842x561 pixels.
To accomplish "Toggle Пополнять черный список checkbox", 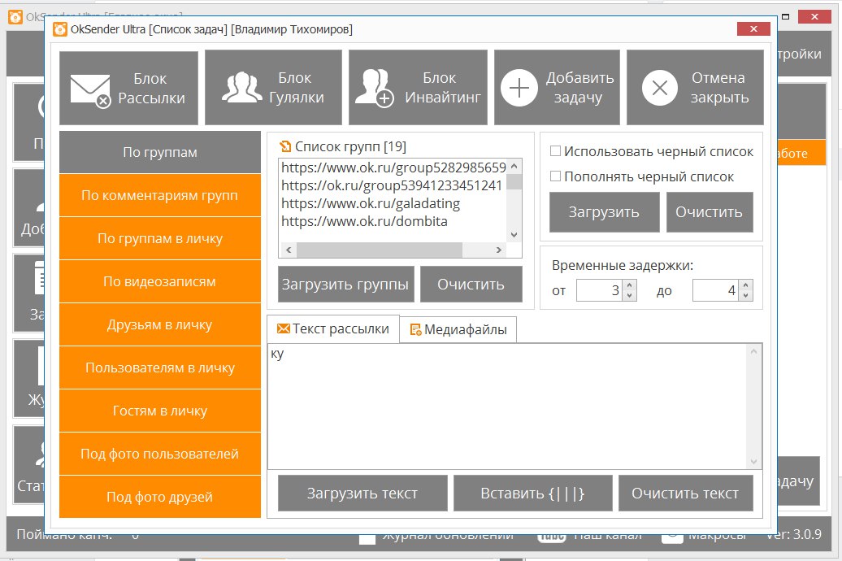I will click(556, 176).
